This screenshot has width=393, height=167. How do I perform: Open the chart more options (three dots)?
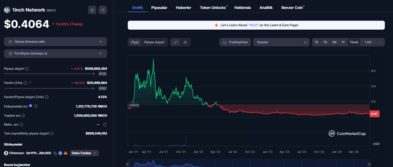[x=380, y=42]
